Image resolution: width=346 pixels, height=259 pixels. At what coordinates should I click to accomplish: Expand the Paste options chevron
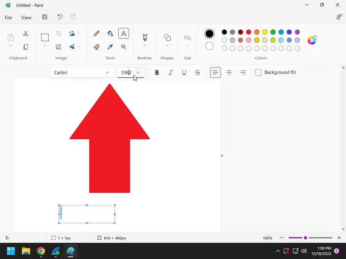click(10, 46)
